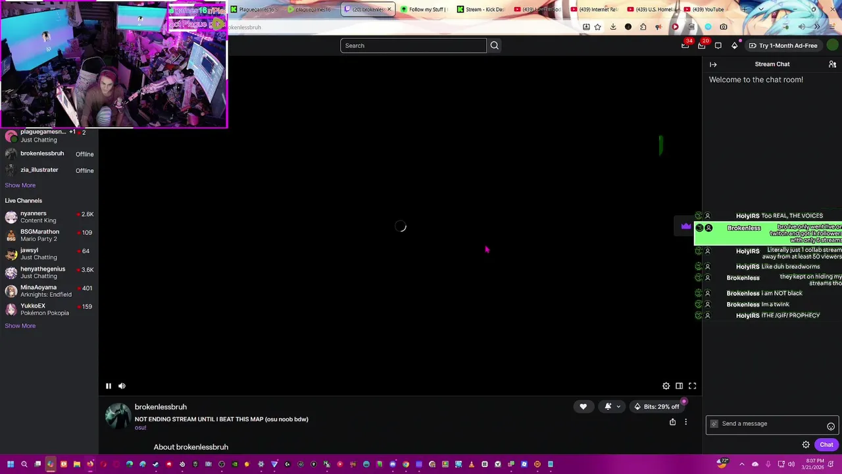842x474 pixels.
Task: Open the notifications inbox with 20 badge
Action: click(702, 45)
